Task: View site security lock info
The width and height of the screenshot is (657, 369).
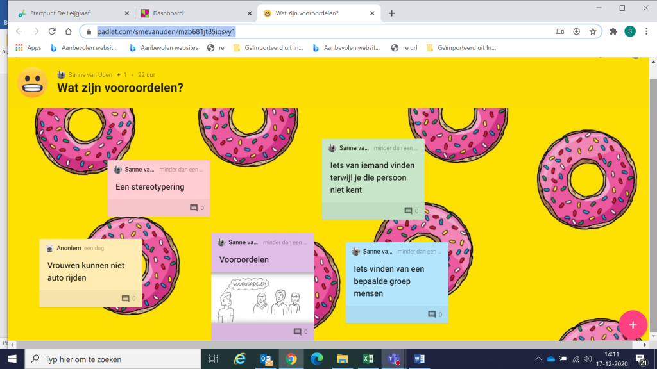Action: pyautogui.click(x=89, y=32)
